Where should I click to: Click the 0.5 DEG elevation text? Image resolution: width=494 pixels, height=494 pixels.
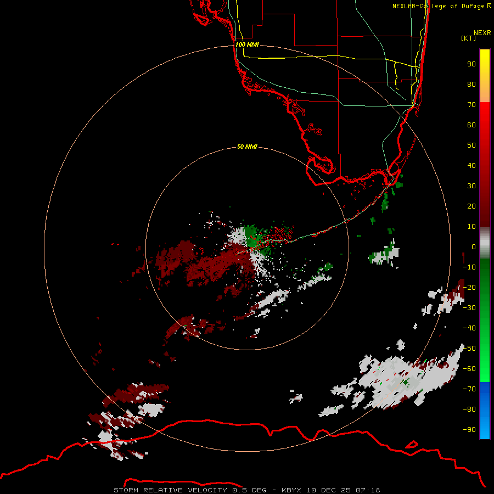click(x=250, y=490)
